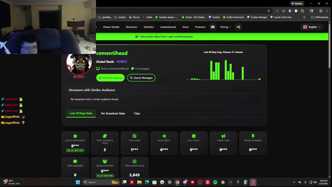
Task: Open the vacation bookmarks folder
Action: coord(120,17)
